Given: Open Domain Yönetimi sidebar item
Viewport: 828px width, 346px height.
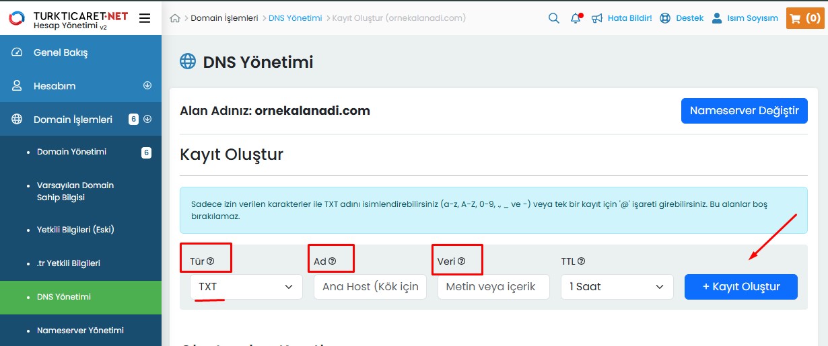Looking at the screenshot, I should pyautogui.click(x=71, y=152).
